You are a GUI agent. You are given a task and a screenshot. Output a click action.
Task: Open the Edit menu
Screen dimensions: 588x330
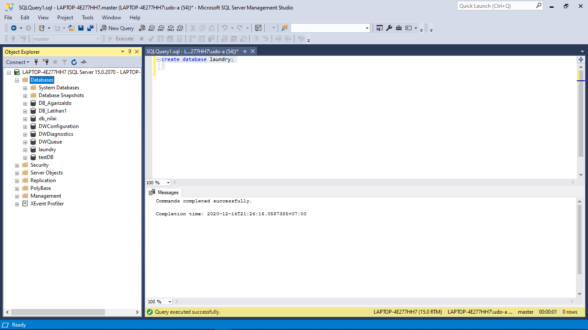click(x=25, y=18)
